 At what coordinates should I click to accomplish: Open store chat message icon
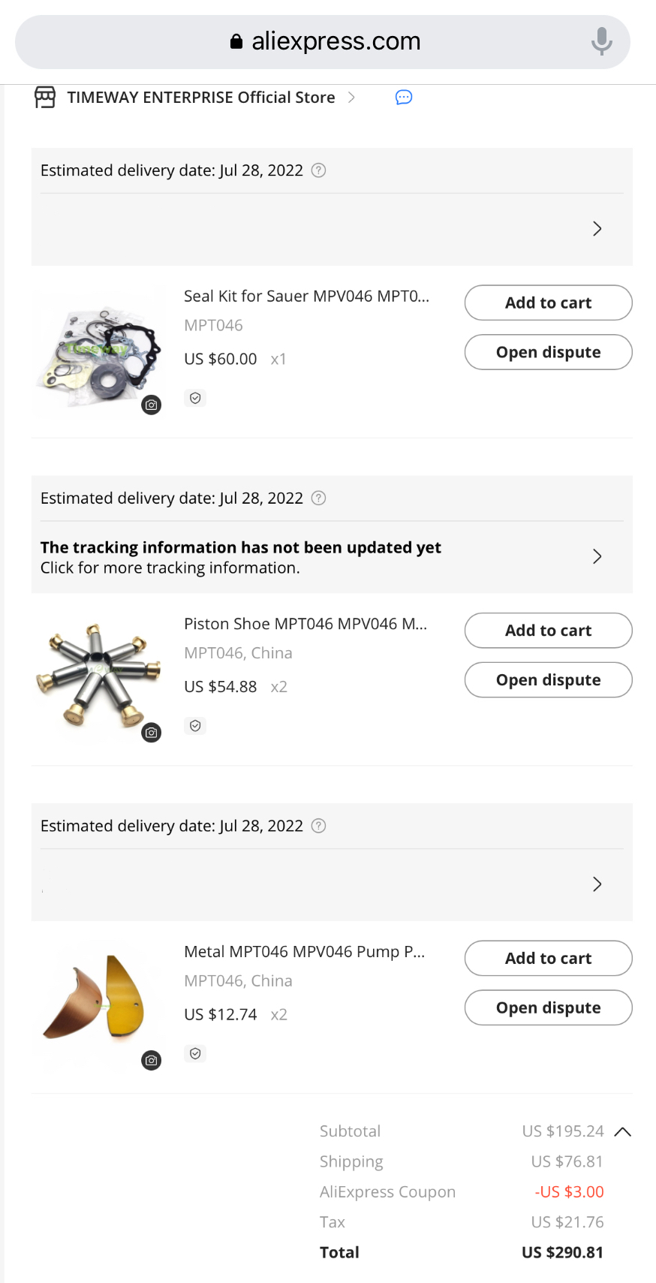click(x=404, y=98)
